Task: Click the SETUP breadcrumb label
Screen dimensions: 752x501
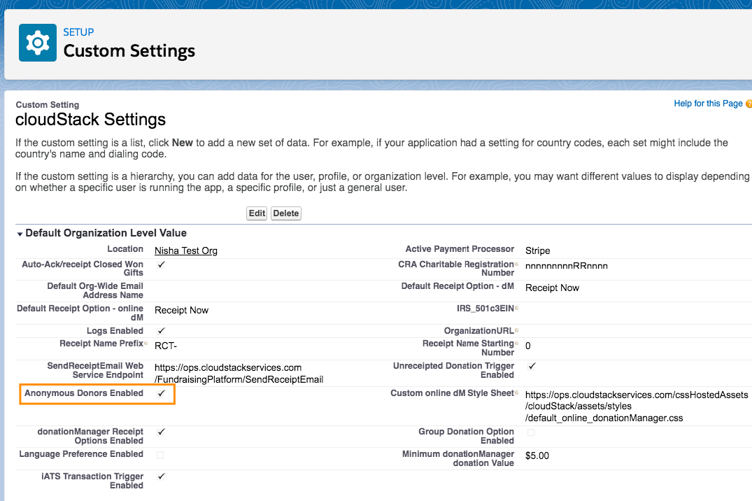Action: [x=78, y=32]
